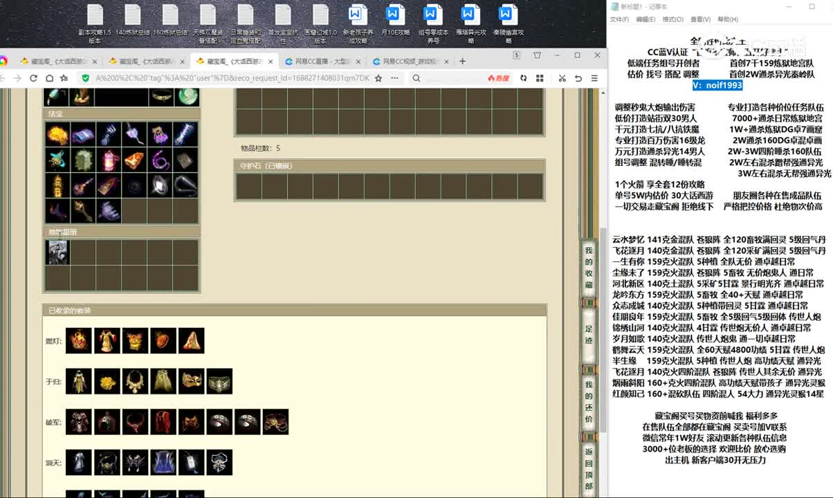Screen dimensions: 833x498
Task: Switch to second 藏宝阁 browser tab
Action: click(x=147, y=61)
